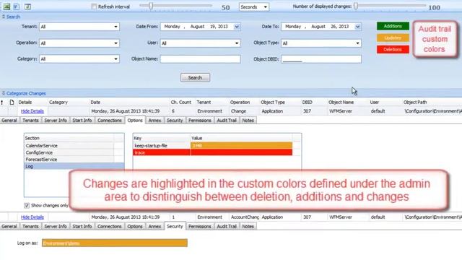This screenshot has height=260, width=462.
Task: Sort by the Category column header
Action: (x=58, y=103)
